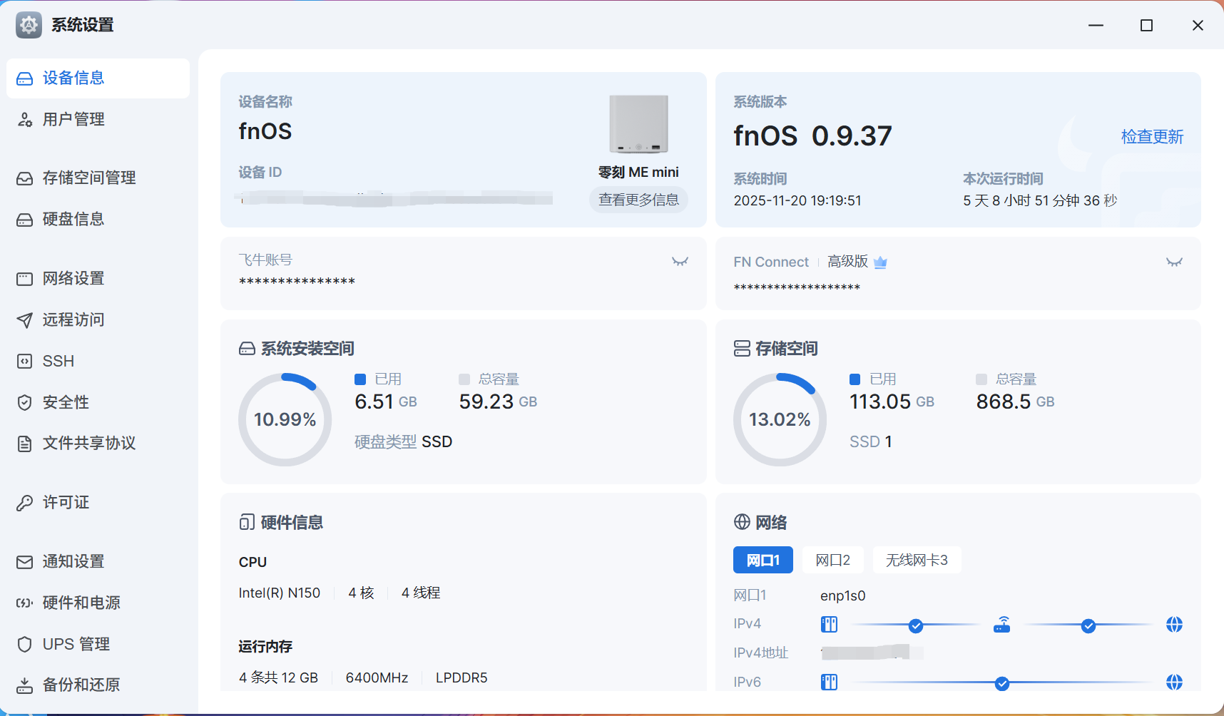This screenshot has height=716, width=1224.
Task: Show the hidden 飞牛账号 via eye icon
Action: click(x=680, y=262)
